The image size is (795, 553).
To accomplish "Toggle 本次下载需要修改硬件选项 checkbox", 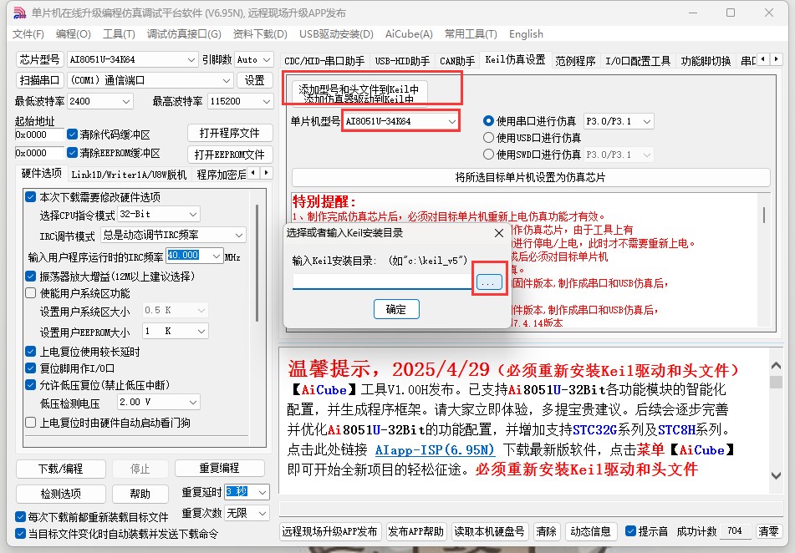I will point(30,196).
